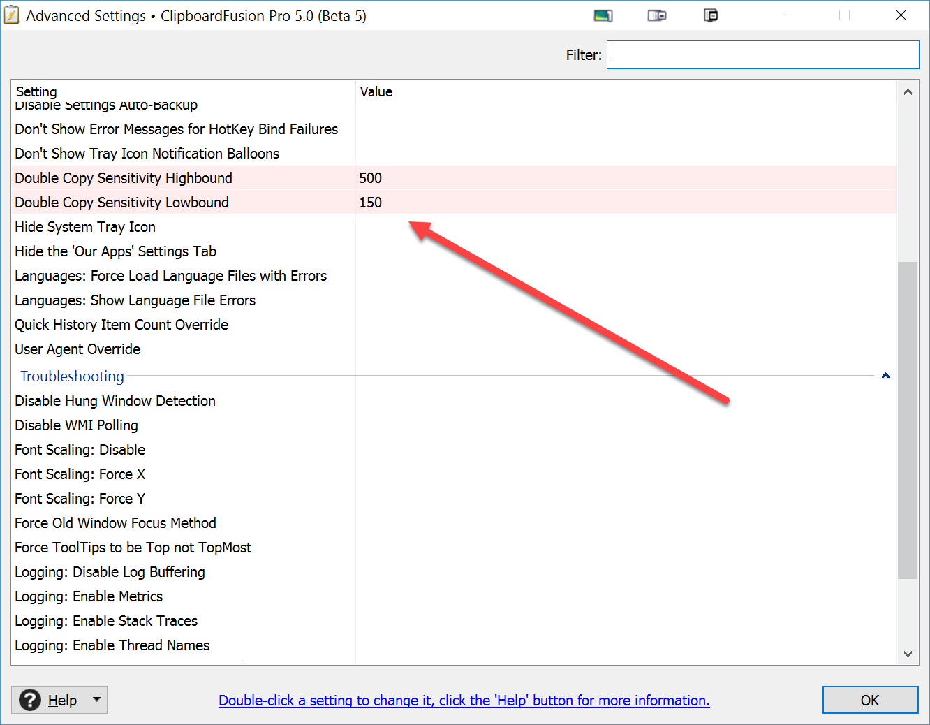Click the Value column header
Screen dimensions: 930x725
[376, 92]
